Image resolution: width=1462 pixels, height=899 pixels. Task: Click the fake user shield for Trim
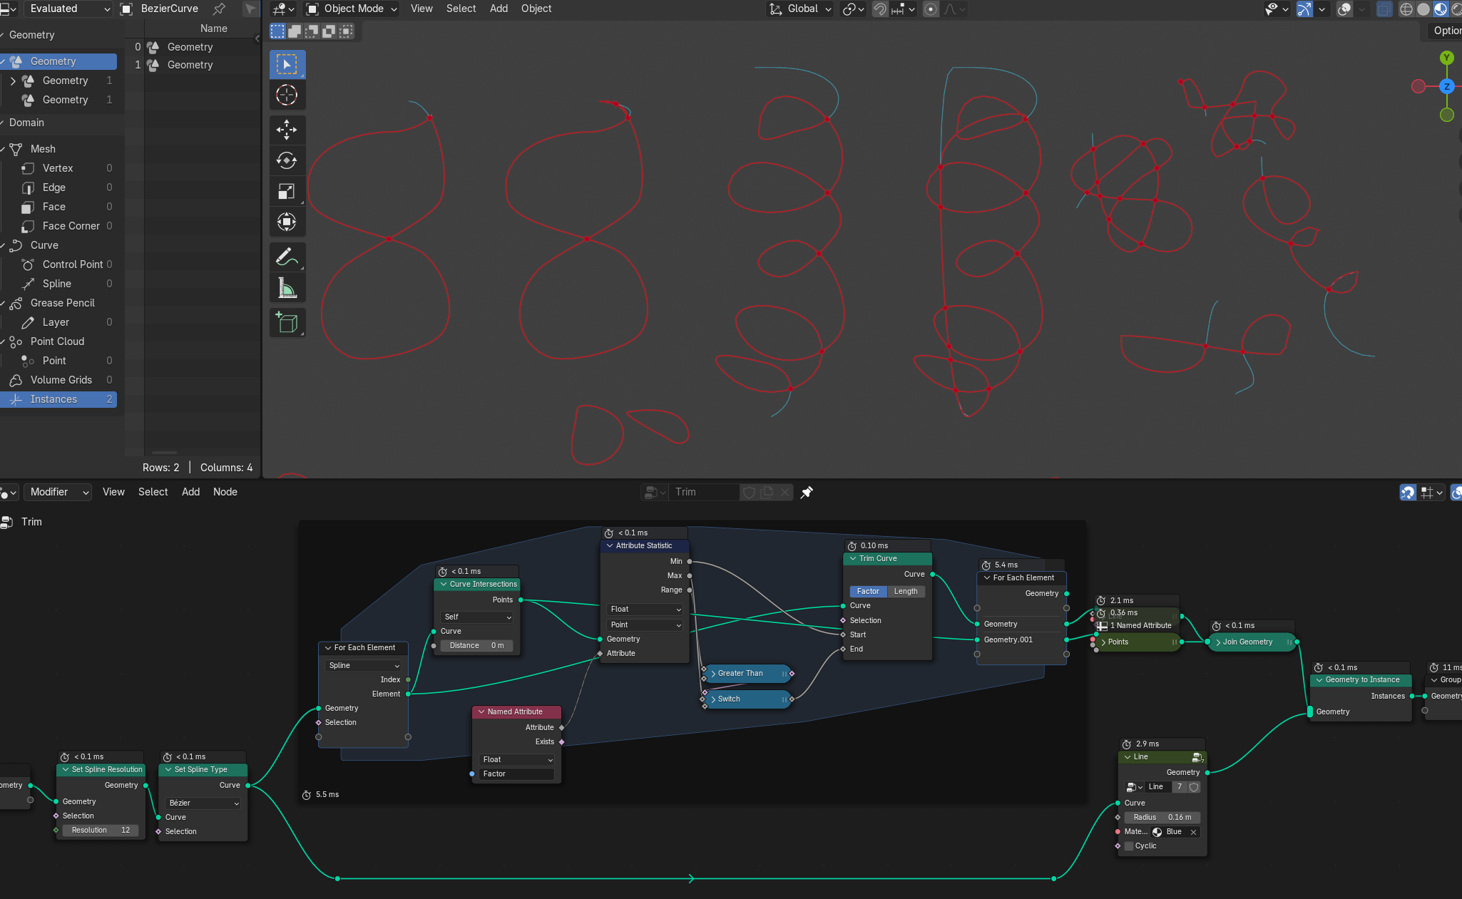point(749,492)
